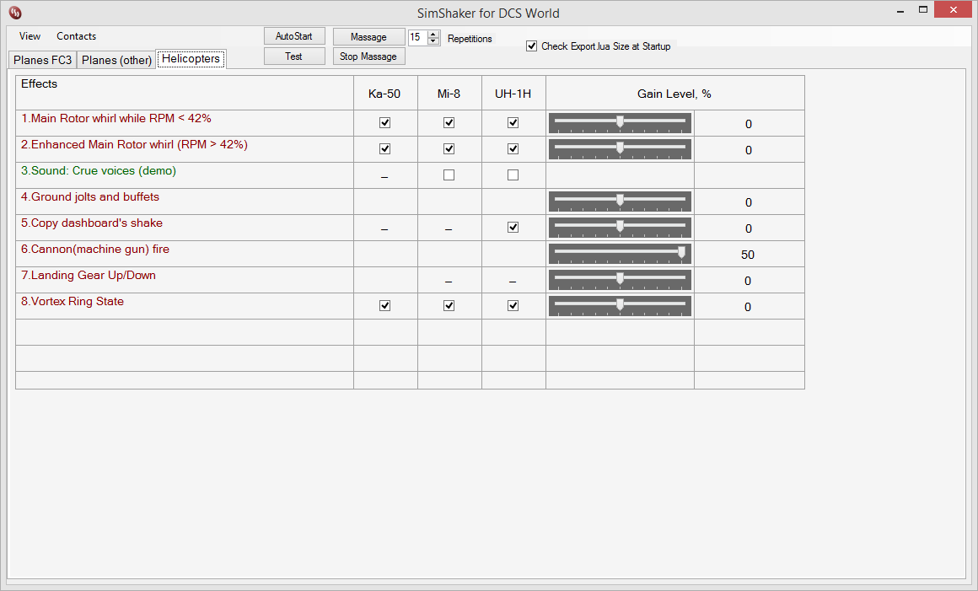Image resolution: width=978 pixels, height=591 pixels.
Task: Uncheck Ka-50 for Main Rotor whirl RPM < 42%
Action: pos(384,123)
